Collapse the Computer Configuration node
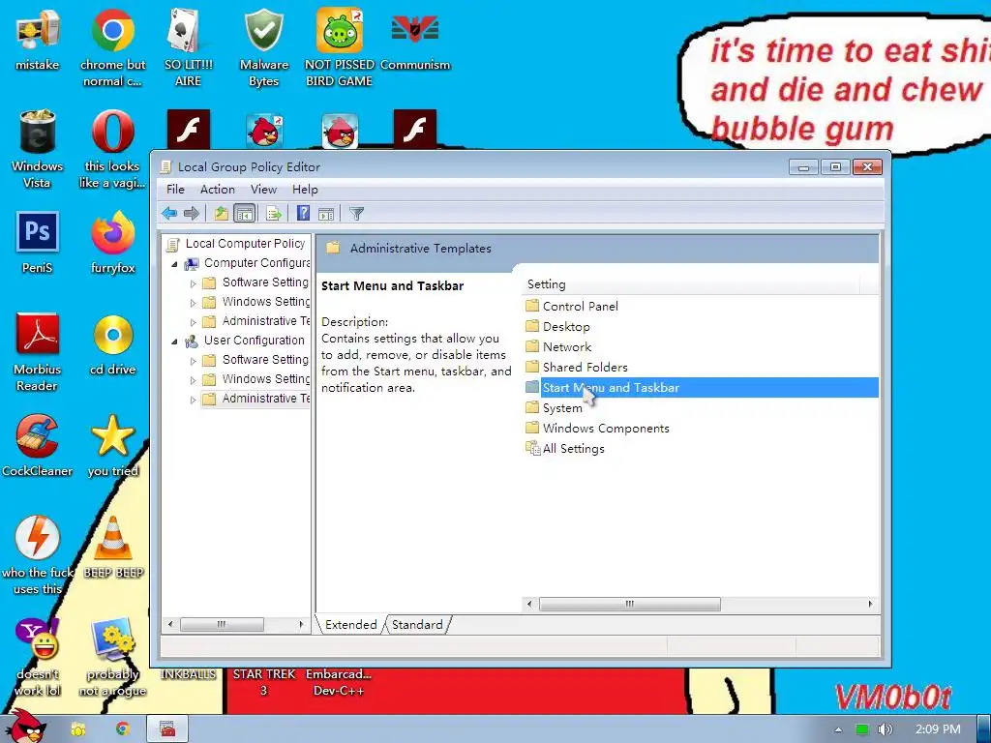Screen dimensions: 991x743 coord(175,264)
